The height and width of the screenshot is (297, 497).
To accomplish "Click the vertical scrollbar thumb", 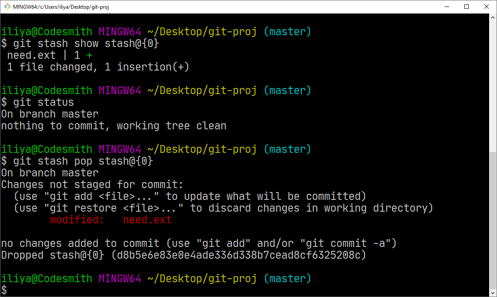I will [x=493, y=220].
